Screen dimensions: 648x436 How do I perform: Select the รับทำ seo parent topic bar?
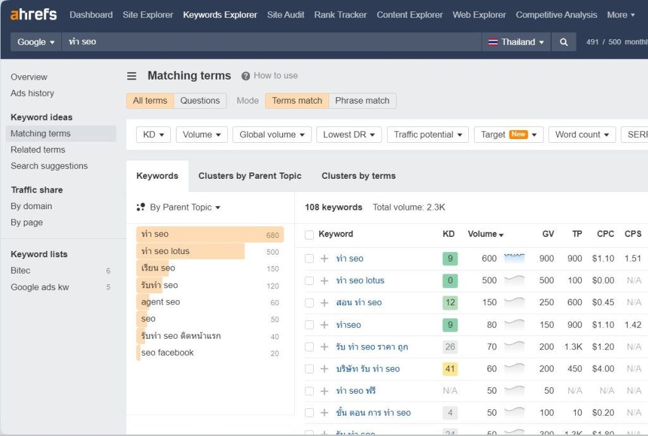pos(210,285)
